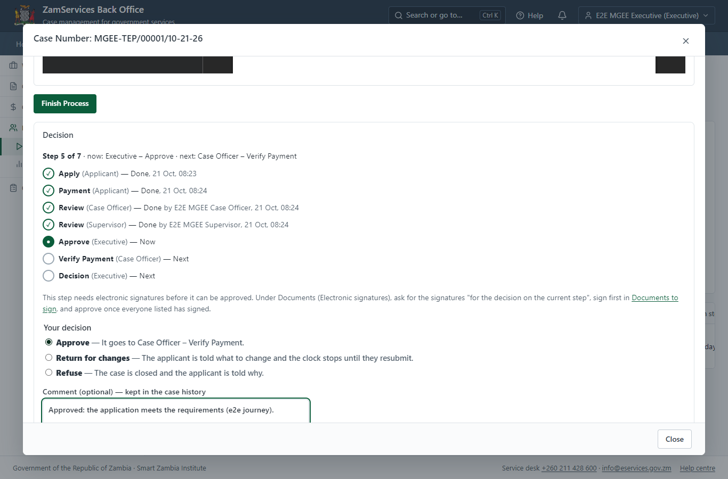The image size is (728, 479).
Task: Click the checkmark beside Supervisor Review
Action: [x=48, y=225]
